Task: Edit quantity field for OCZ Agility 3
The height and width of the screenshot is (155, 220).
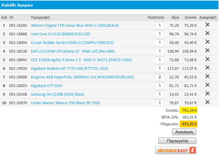Action: click(160, 60)
